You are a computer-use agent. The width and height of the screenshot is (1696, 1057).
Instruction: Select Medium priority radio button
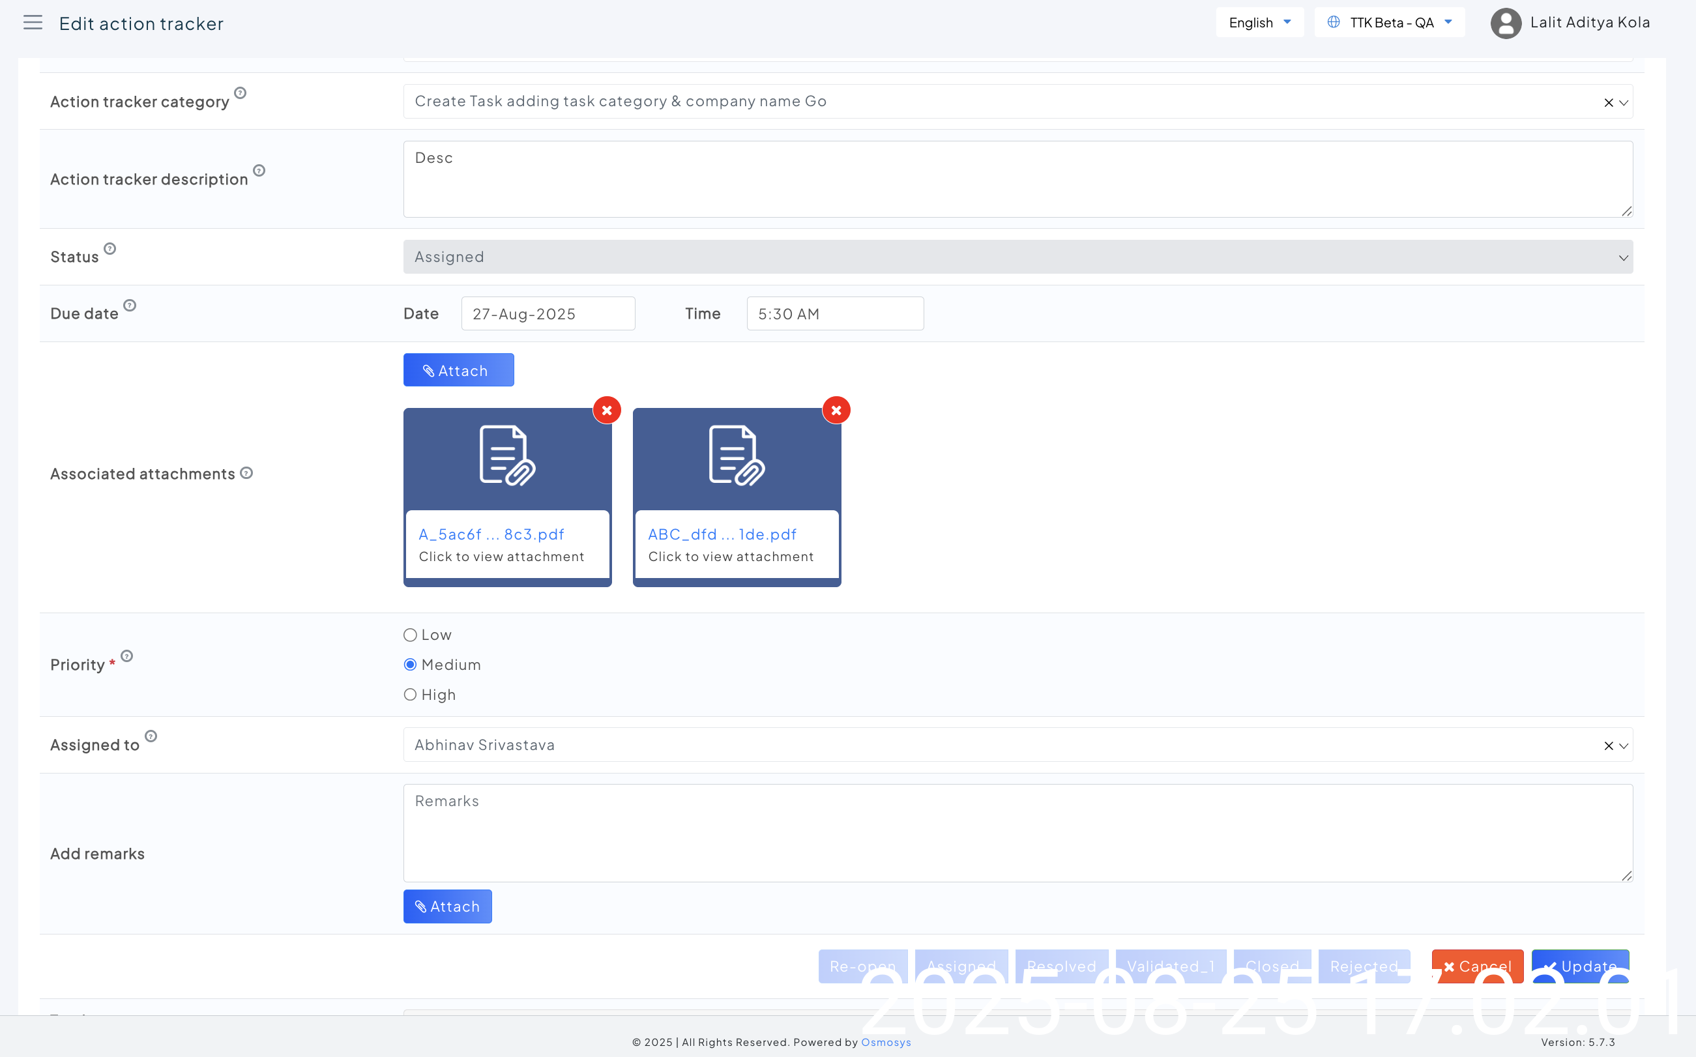pyautogui.click(x=411, y=665)
